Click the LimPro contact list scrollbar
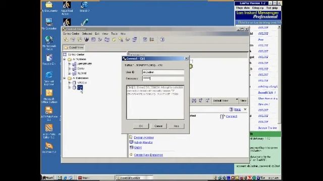Image resolution: width=323 pixels, height=181 pixels. click(279, 75)
